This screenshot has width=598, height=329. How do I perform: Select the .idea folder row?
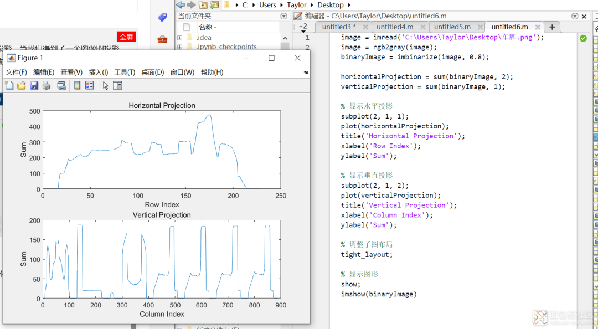(229, 38)
